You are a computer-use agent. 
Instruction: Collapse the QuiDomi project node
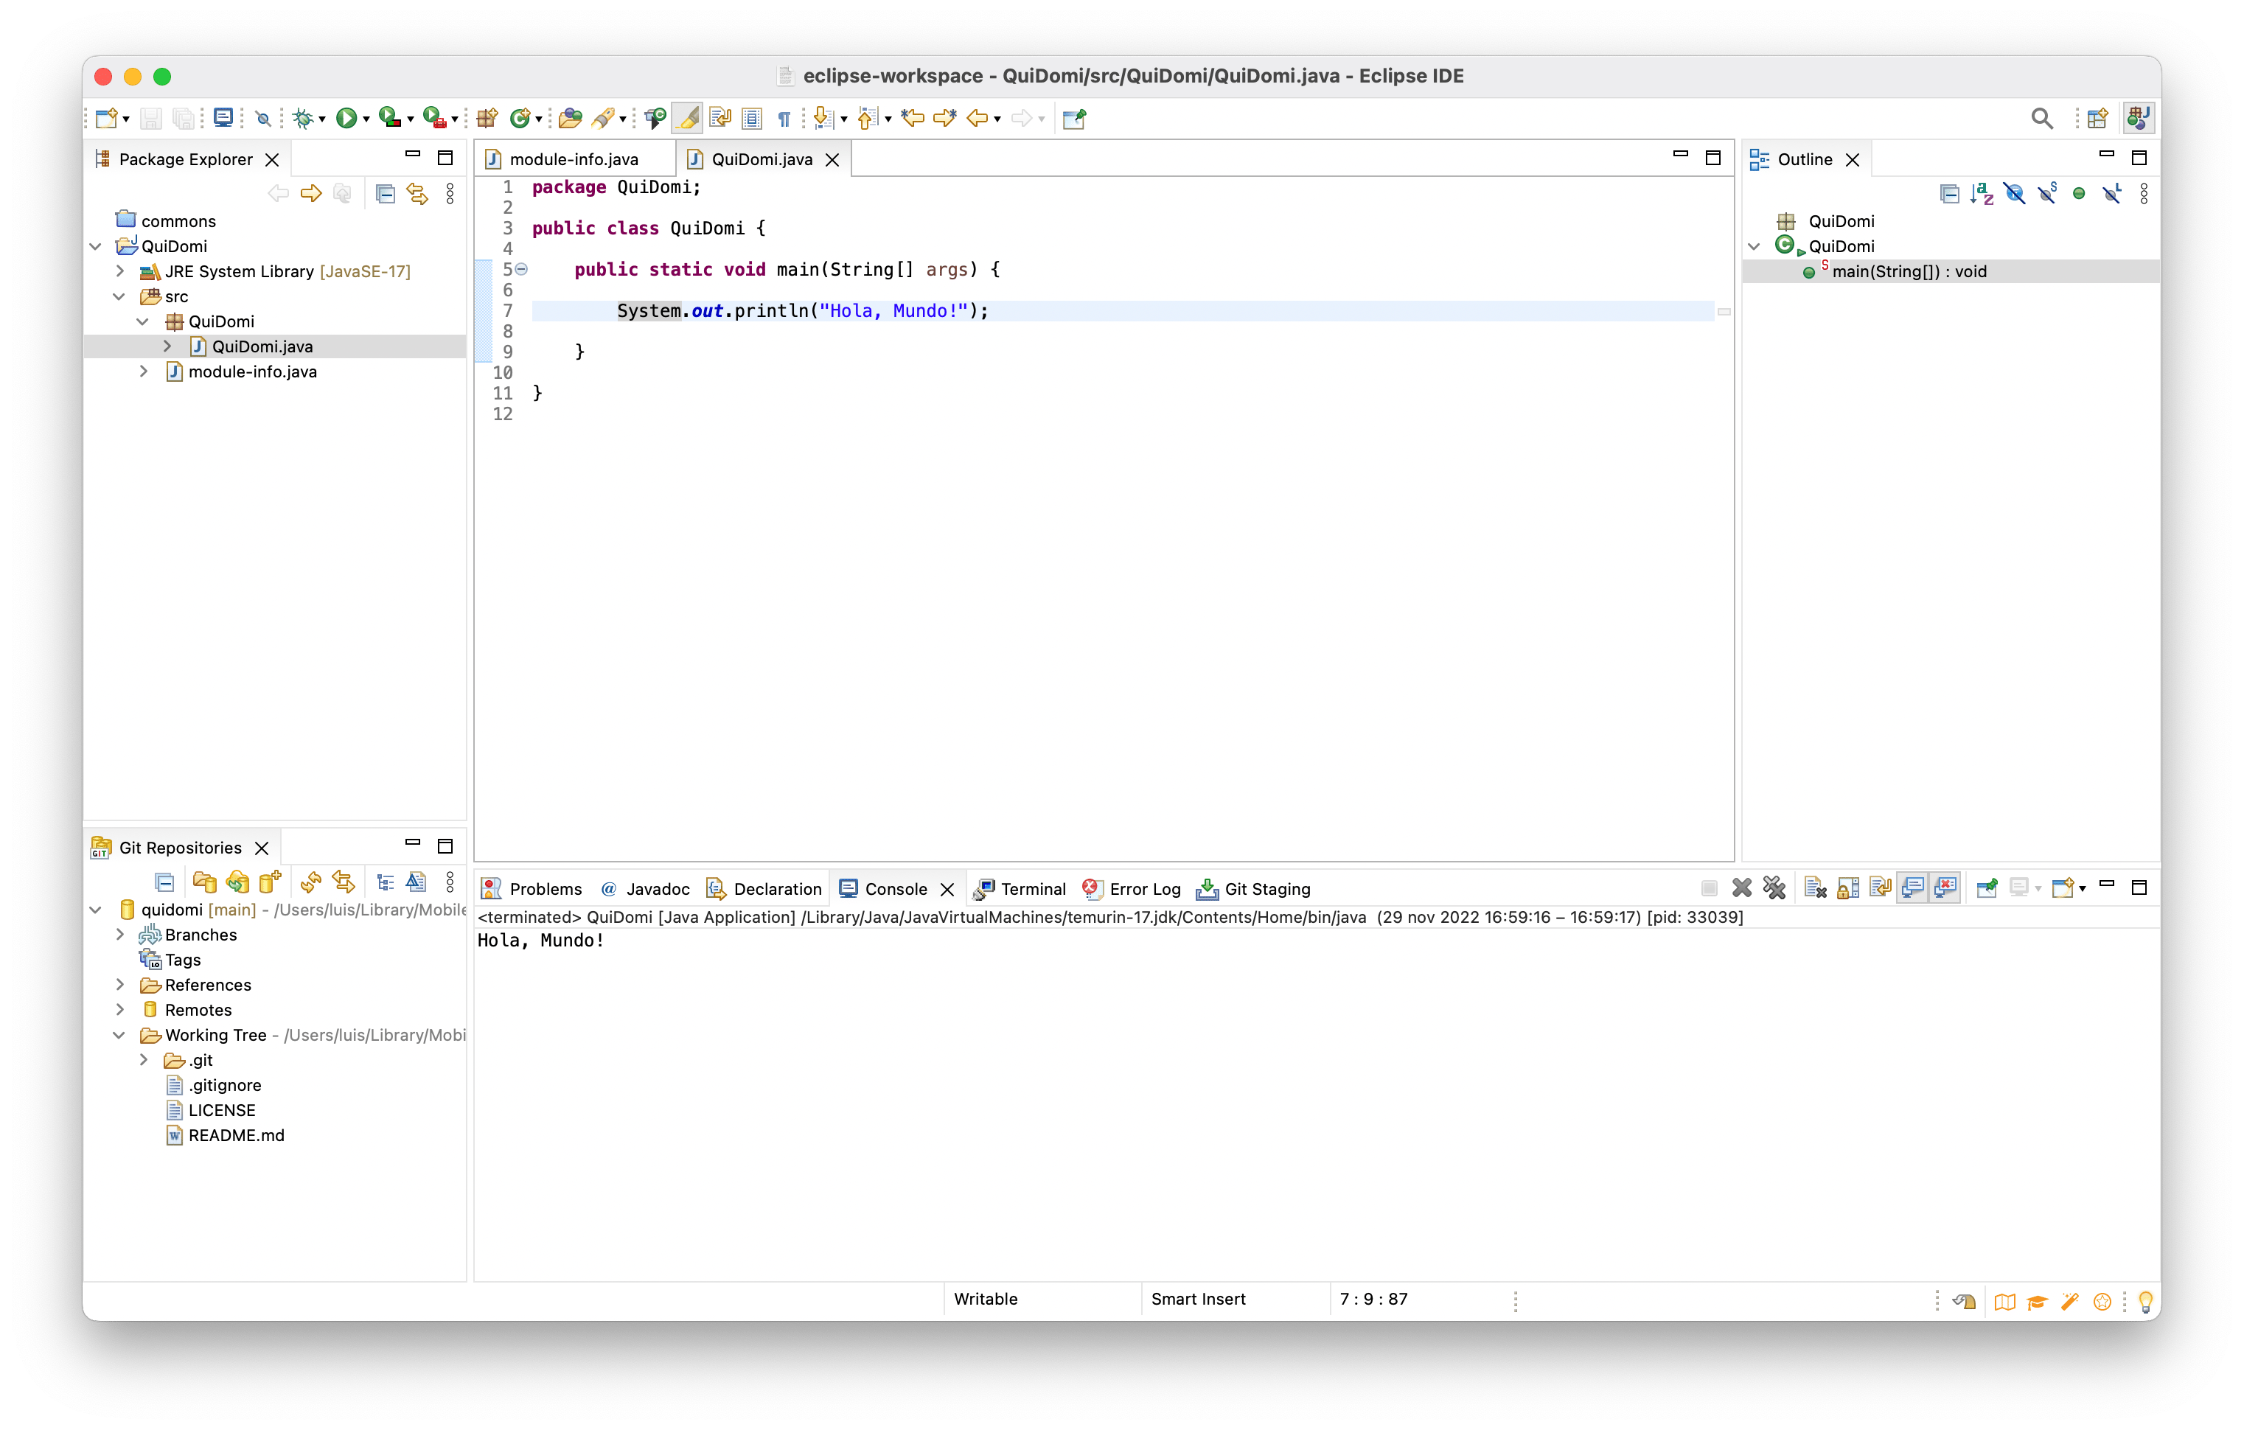click(96, 247)
